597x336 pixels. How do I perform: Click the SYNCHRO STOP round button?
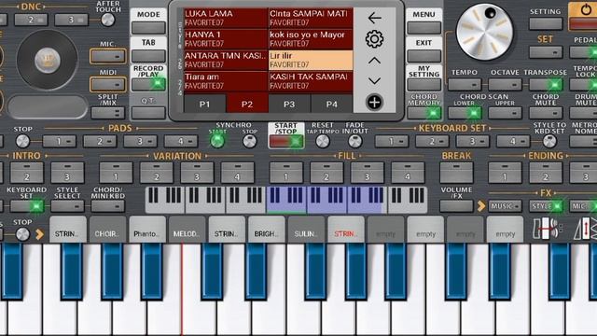249,141
